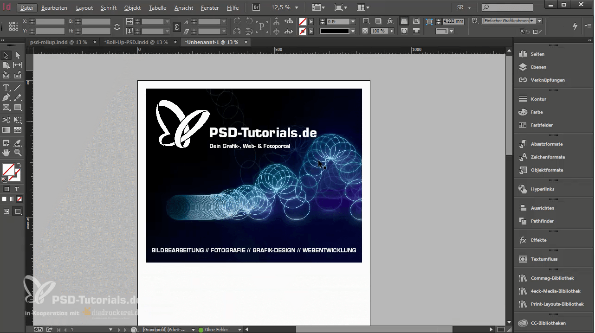Pick the Type tool
The image size is (595, 333).
click(6, 88)
